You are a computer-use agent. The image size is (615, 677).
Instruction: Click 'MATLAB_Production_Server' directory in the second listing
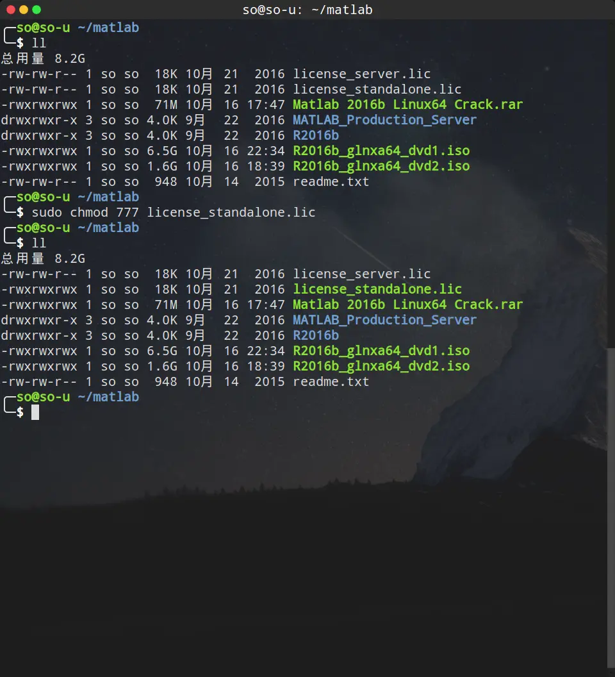[384, 320]
